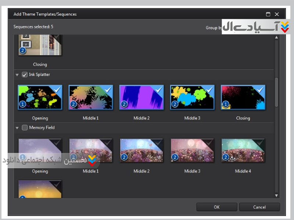Image resolution: width=294 pixels, height=220 pixels.
Task: Click the Memory Field Middle 2 thumbnail
Action: pos(141,150)
